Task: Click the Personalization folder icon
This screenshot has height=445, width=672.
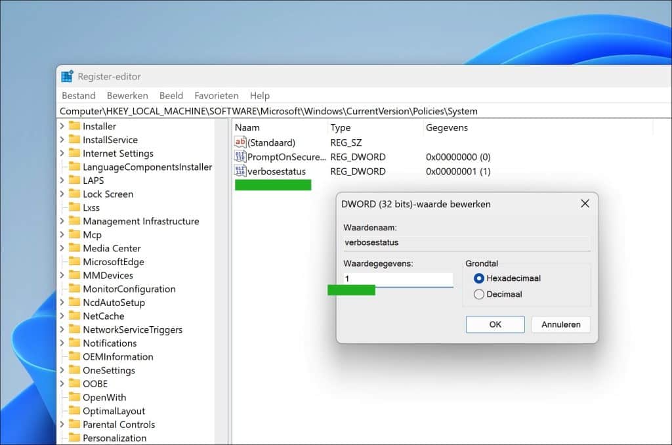Action: (74, 438)
